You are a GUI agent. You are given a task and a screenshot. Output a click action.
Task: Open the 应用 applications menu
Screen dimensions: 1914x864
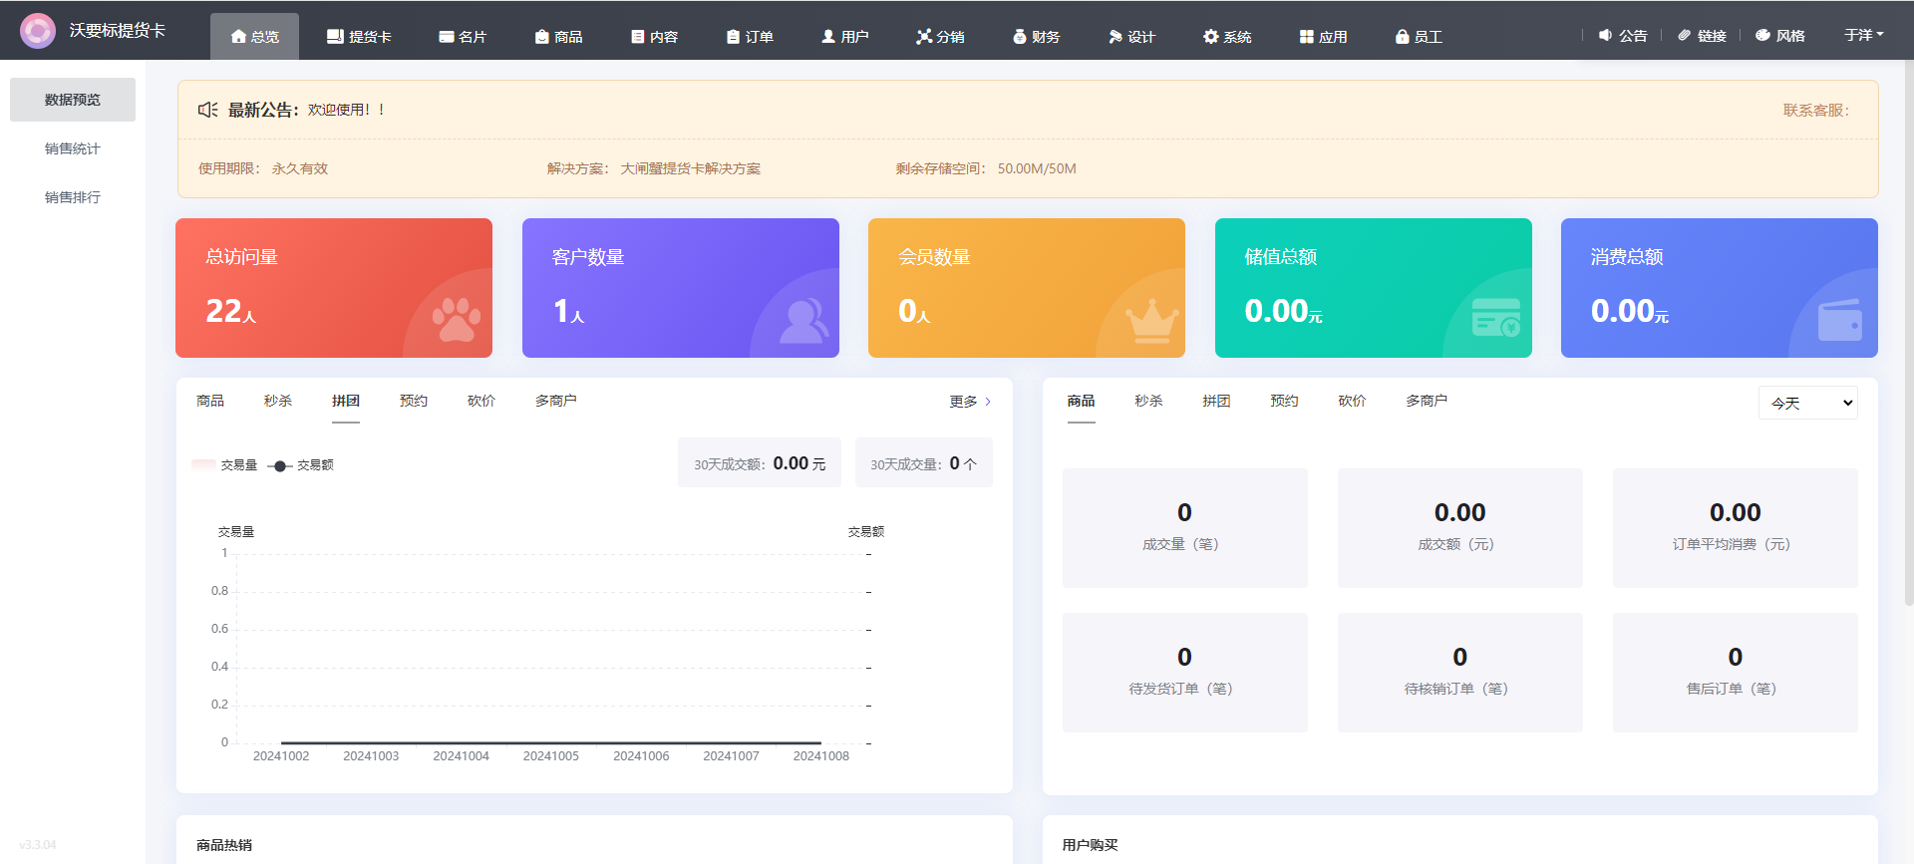[x=1323, y=37]
